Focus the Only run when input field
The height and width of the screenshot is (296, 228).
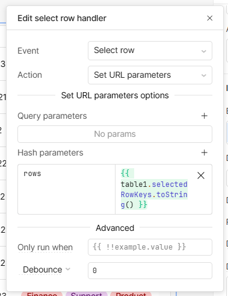pyautogui.click(x=150, y=247)
